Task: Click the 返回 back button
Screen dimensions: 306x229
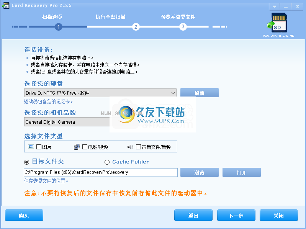Action: point(193,215)
